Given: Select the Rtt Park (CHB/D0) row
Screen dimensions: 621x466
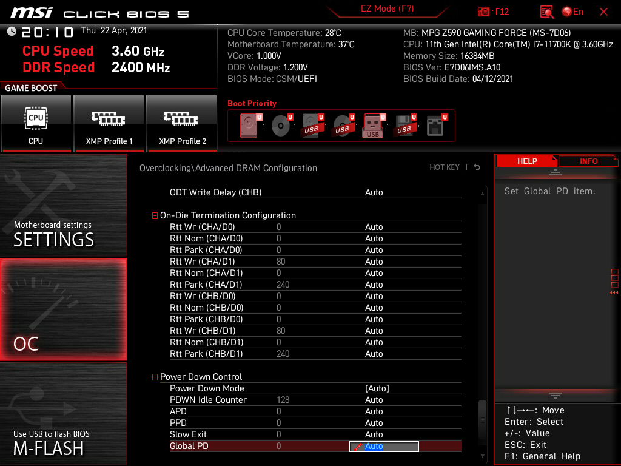Looking at the screenshot, I should pos(315,319).
